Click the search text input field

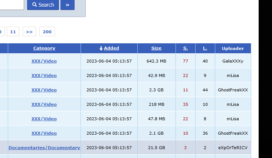pos(12,5)
